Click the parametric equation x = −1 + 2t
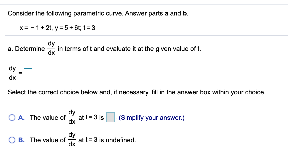The height and width of the screenshot is (154, 288). pyautogui.click(x=36, y=28)
